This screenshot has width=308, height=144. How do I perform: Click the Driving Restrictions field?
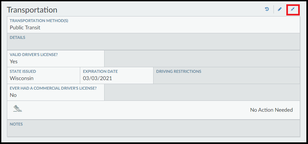[226, 75]
